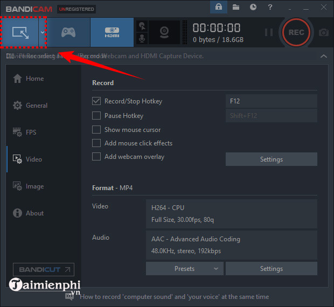Enable Show mouse cursor checkbox
Viewport: 334px width, 307px height.
[x=96, y=129]
